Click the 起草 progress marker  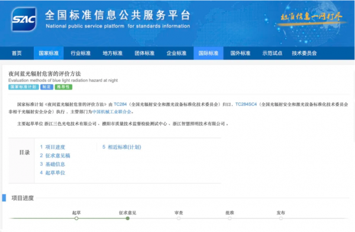[x=76, y=218]
